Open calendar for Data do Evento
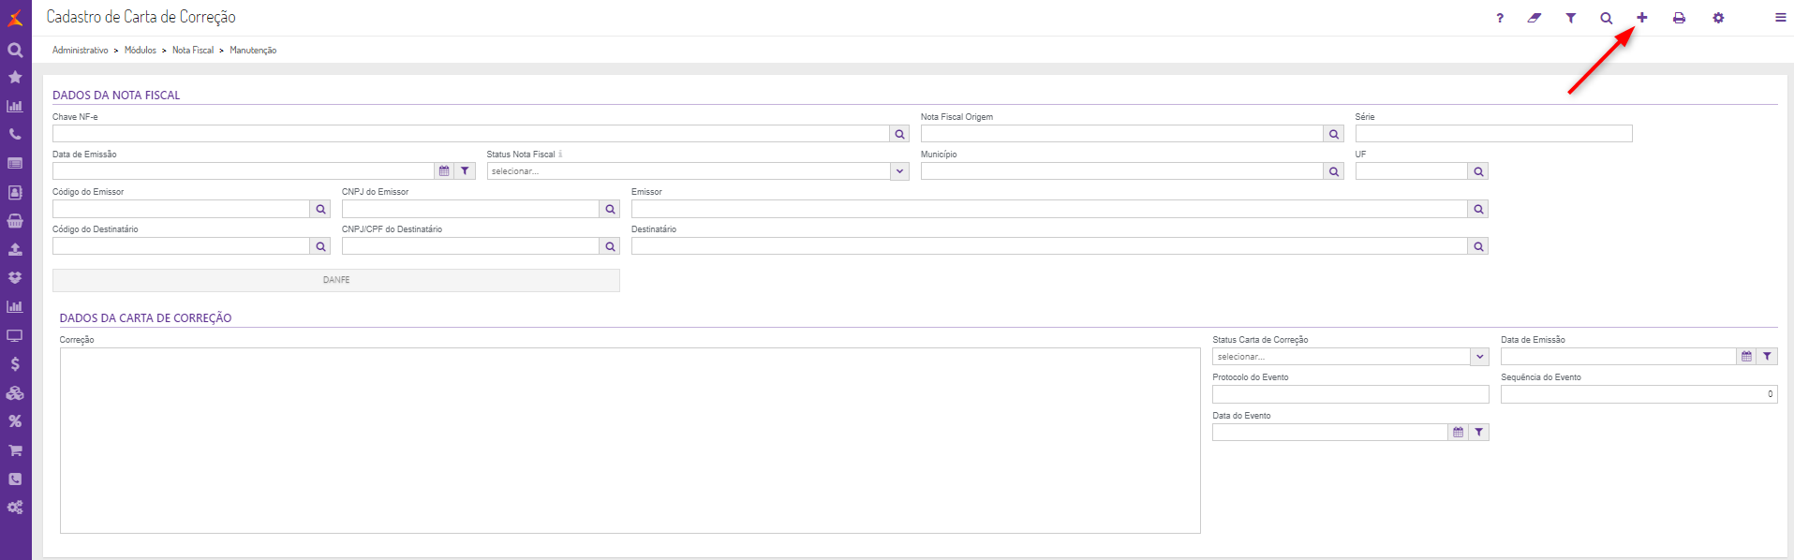This screenshot has width=1794, height=560. tap(1458, 433)
